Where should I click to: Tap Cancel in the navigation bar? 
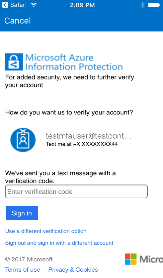point(18,21)
